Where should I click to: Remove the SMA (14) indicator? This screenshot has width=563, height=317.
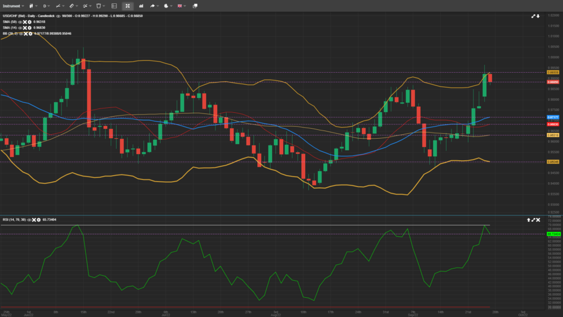(25, 28)
